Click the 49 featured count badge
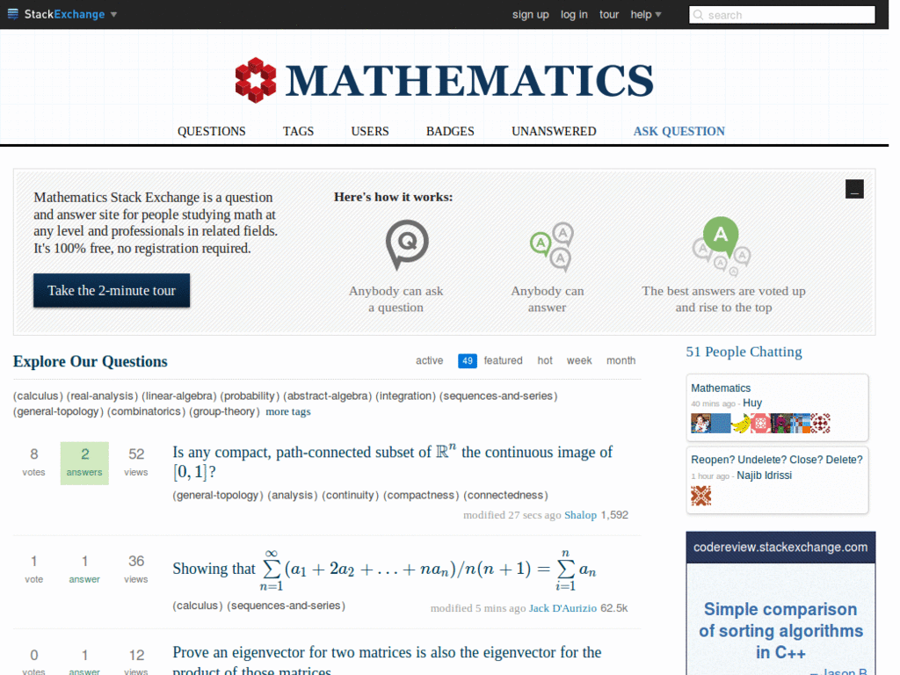 [468, 361]
